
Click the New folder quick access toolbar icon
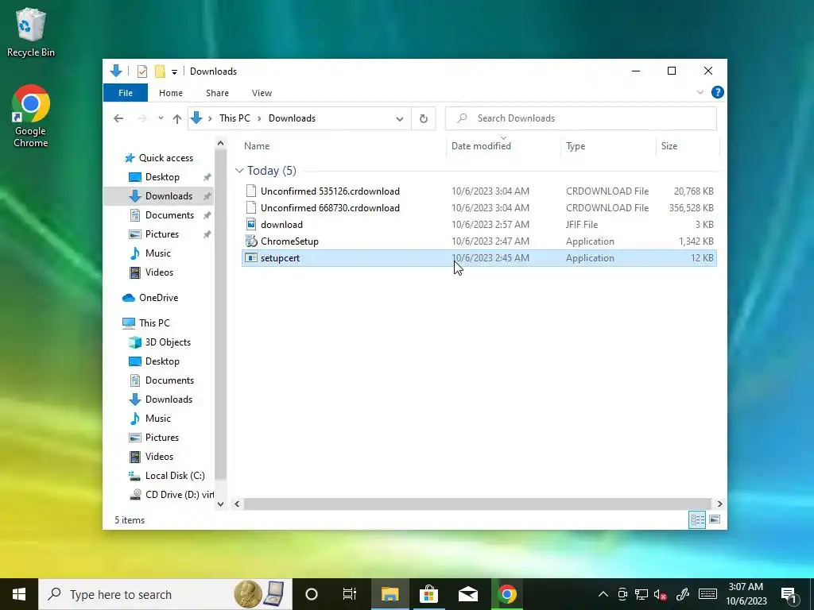tap(160, 71)
